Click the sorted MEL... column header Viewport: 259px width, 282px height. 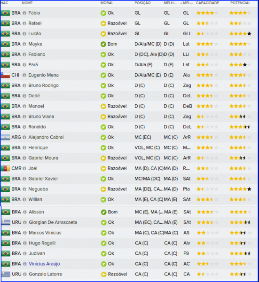tap(188, 3)
